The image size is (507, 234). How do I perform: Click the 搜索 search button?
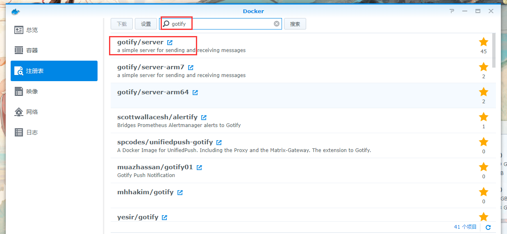coord(295,24)
